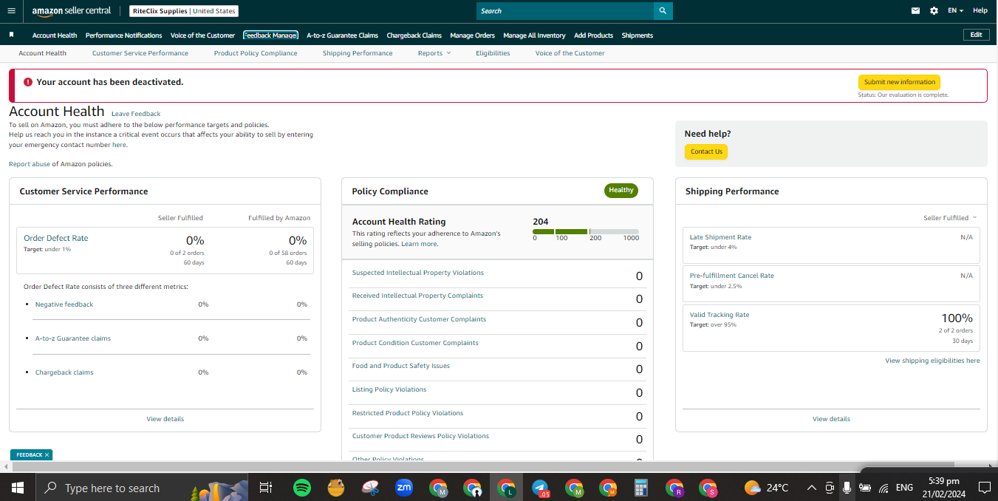The width and height of the screenshot is (998, 501).
Task: Switch to Customer Service Performance tab
Action: tap(140, 53)
